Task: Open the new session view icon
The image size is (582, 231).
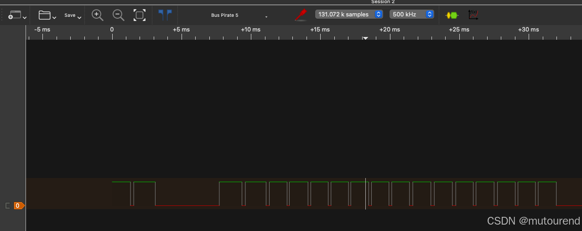Action: pos(15,15)
